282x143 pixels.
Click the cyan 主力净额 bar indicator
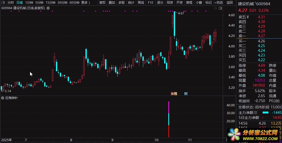(266, 113)
